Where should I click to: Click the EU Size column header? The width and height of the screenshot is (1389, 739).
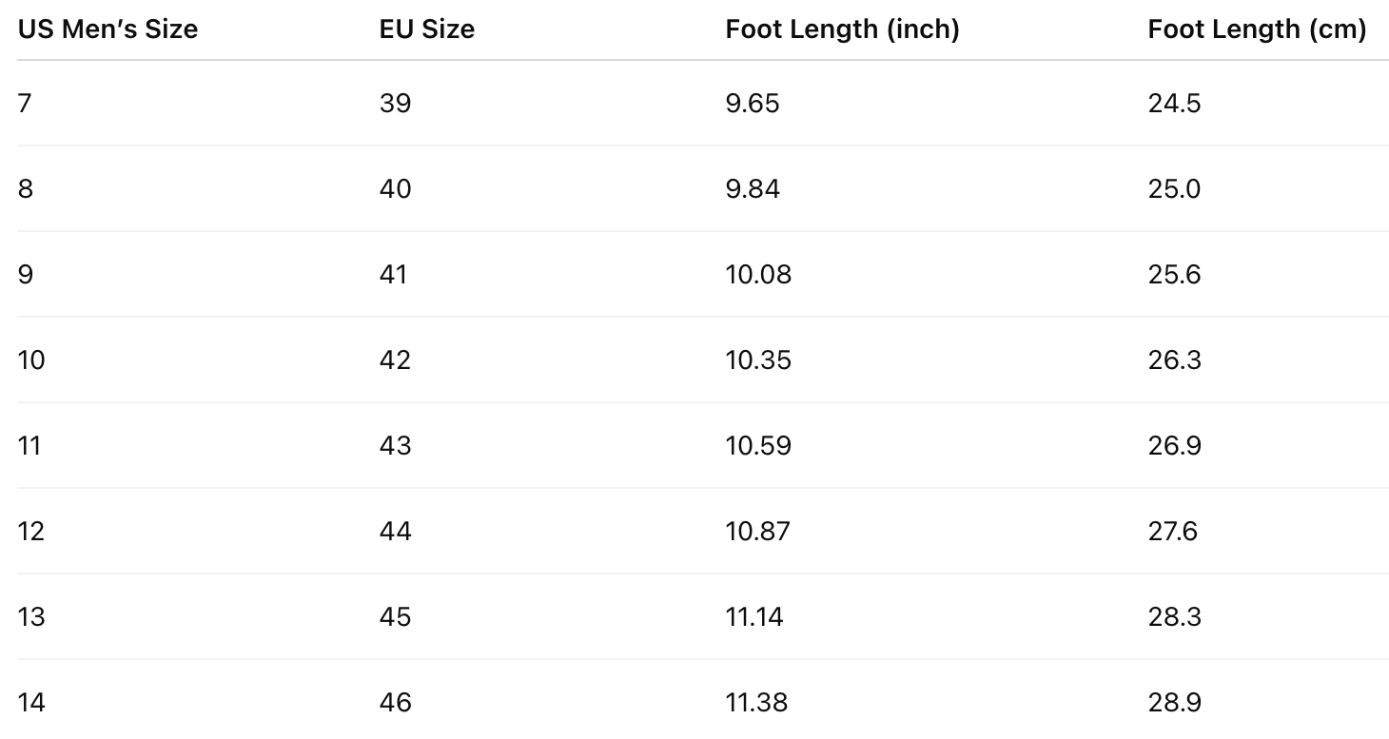(426, 29)
